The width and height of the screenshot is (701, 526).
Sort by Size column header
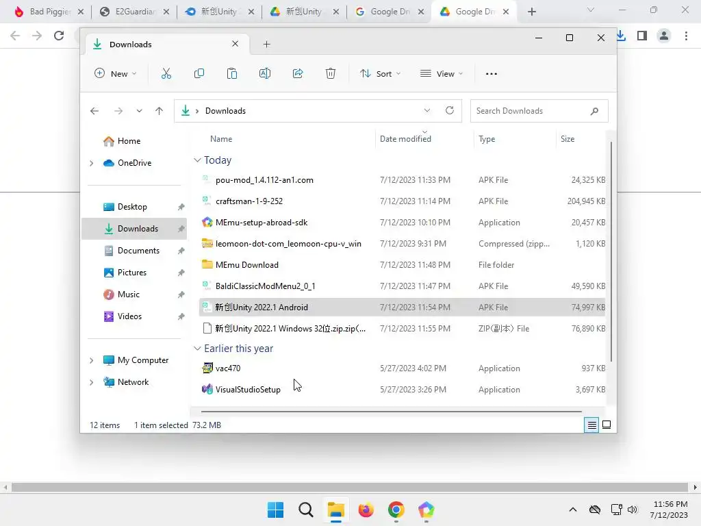coord(568,139)
